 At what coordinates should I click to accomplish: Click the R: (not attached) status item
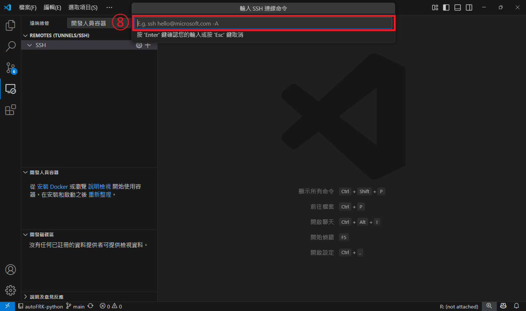[x=459, y=307]
